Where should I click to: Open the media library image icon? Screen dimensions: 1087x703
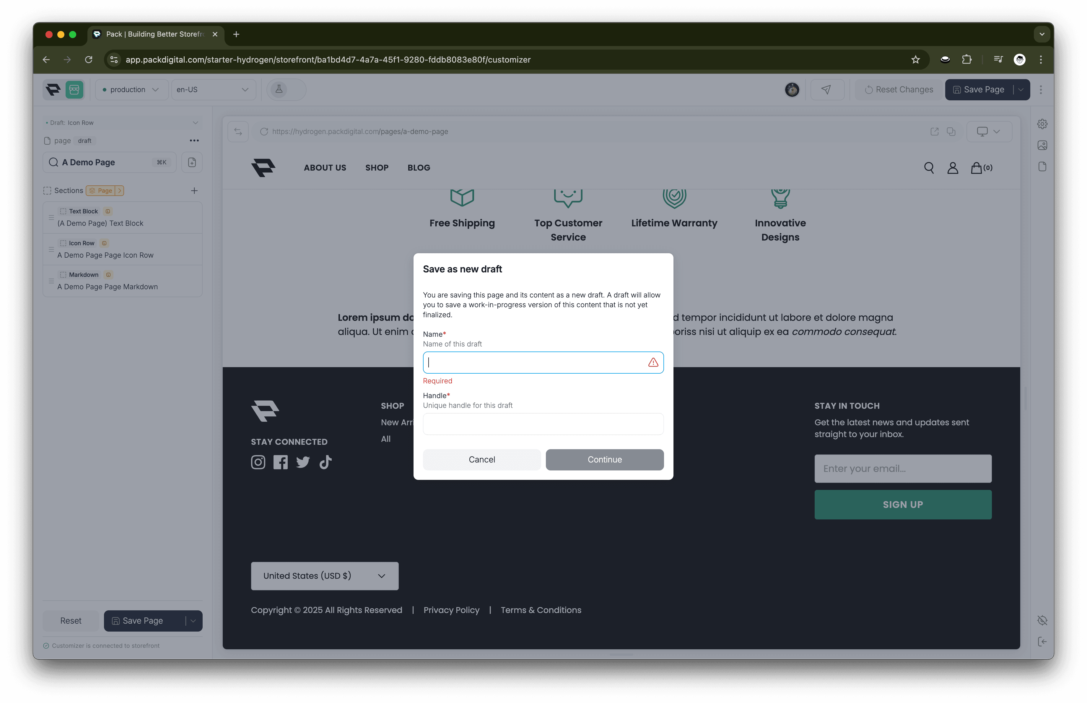(x=1042, y=145)
